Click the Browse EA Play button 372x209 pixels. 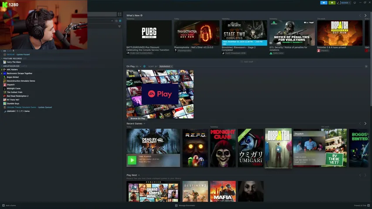(138, 118)
